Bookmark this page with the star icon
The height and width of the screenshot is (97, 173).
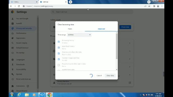click(x=149, y=6)
